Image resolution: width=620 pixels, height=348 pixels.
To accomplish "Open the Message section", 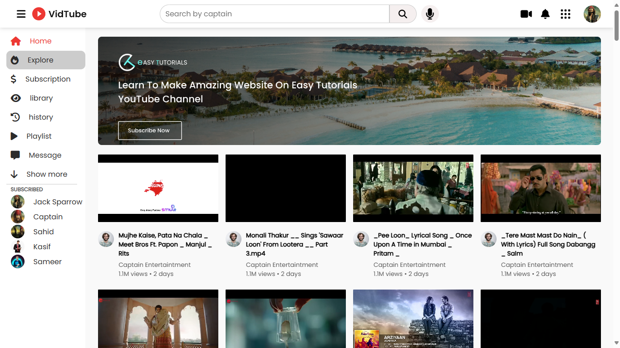I will 44,155.
